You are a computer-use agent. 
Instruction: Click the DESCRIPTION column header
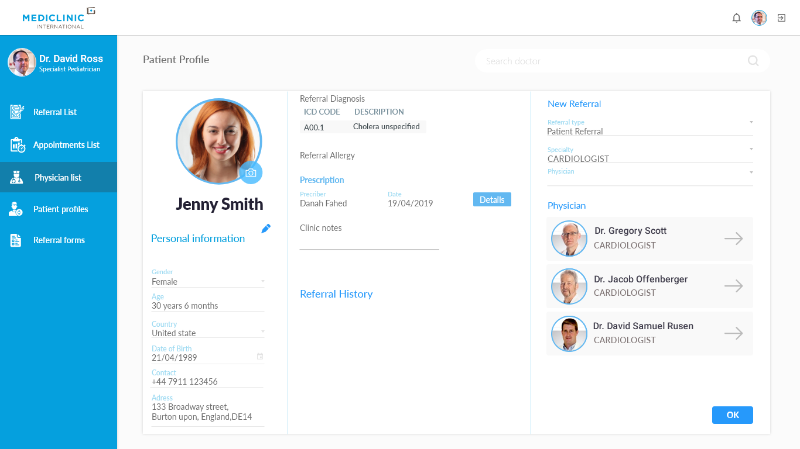[x=379, y=112]
